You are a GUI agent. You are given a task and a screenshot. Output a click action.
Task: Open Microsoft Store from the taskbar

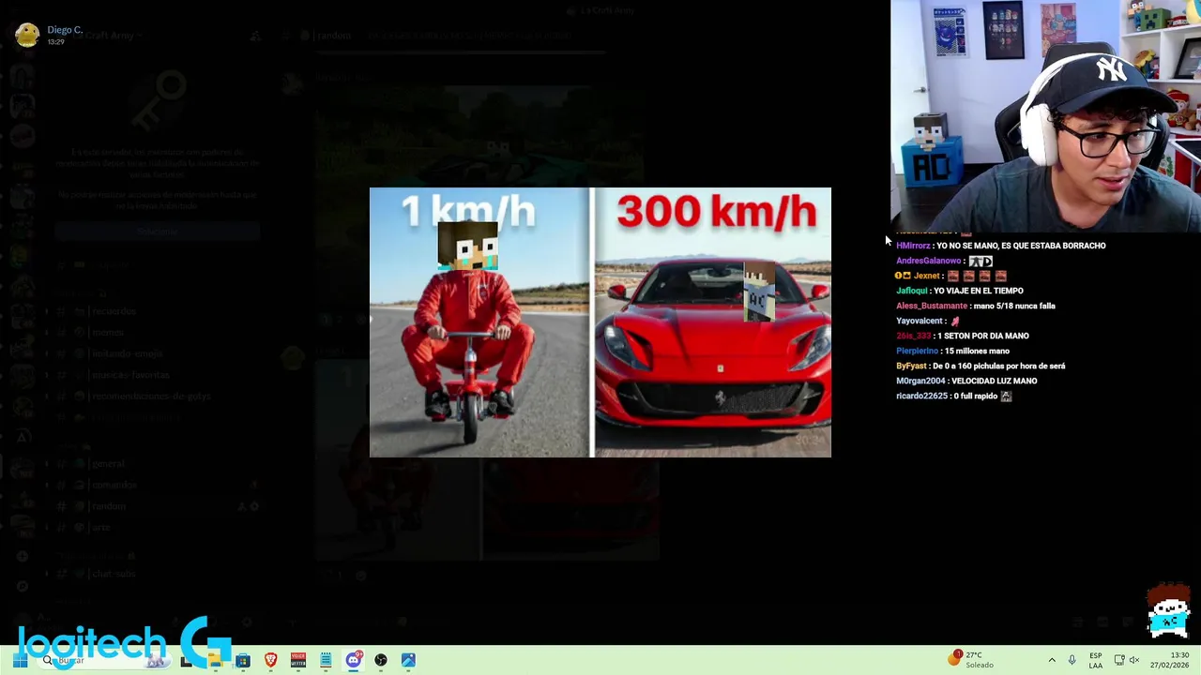pos(243,660)
